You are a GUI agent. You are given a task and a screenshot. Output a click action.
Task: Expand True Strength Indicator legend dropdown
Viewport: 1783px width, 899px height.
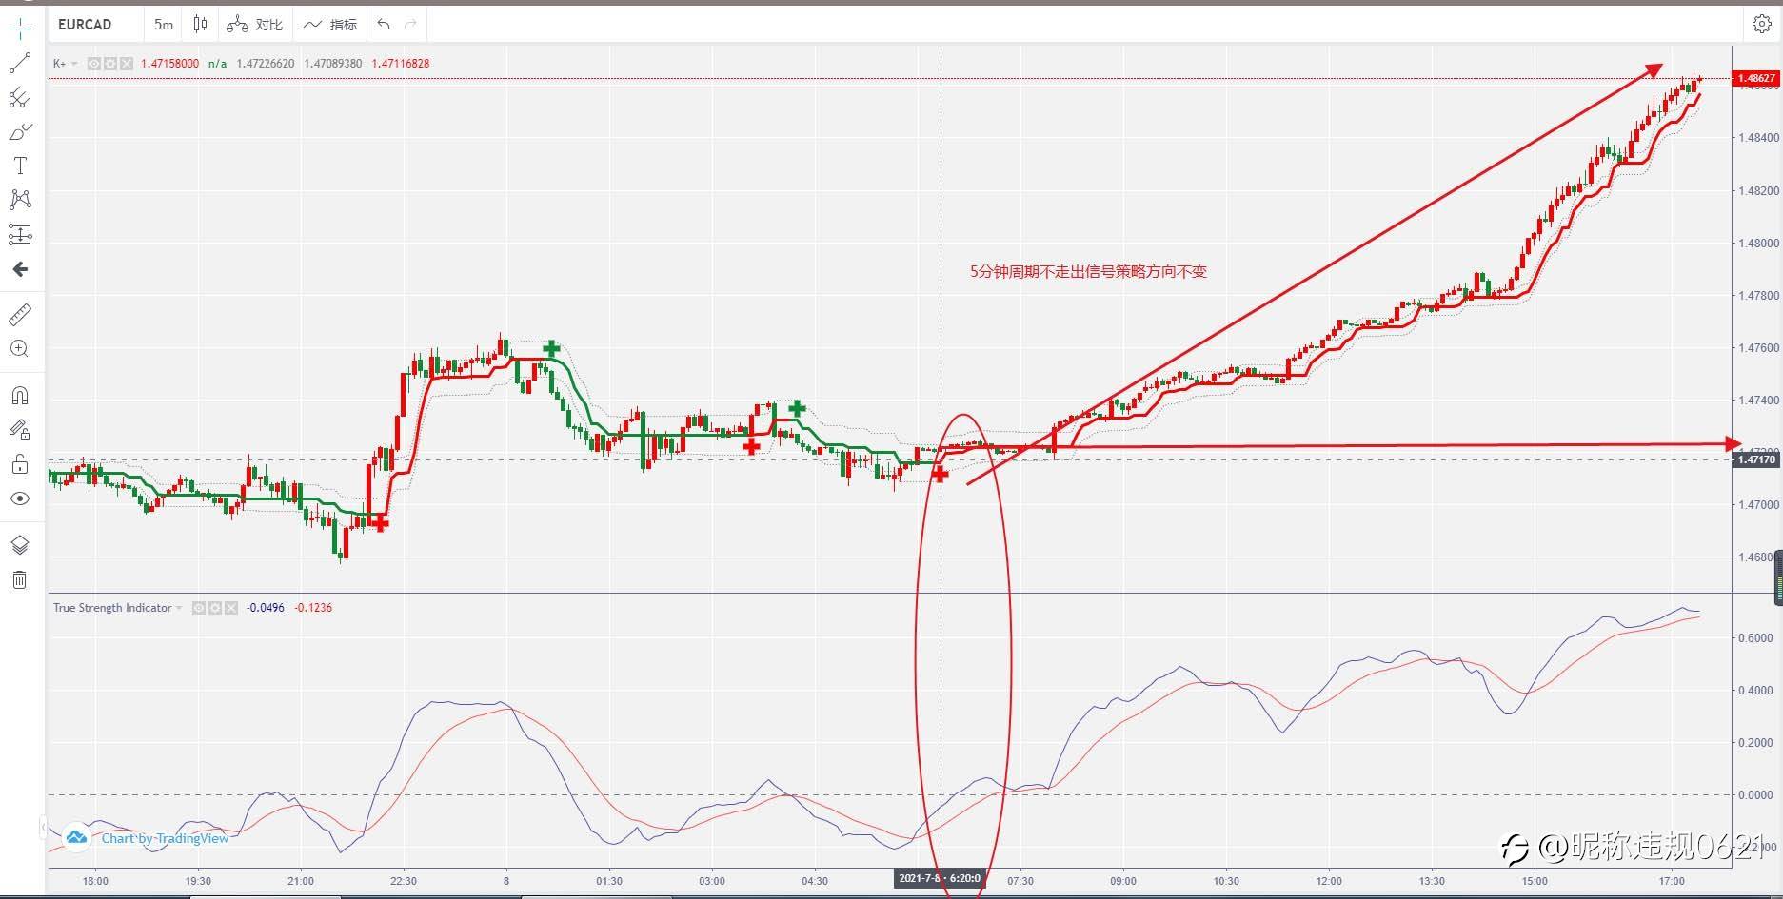click(179, 608)
